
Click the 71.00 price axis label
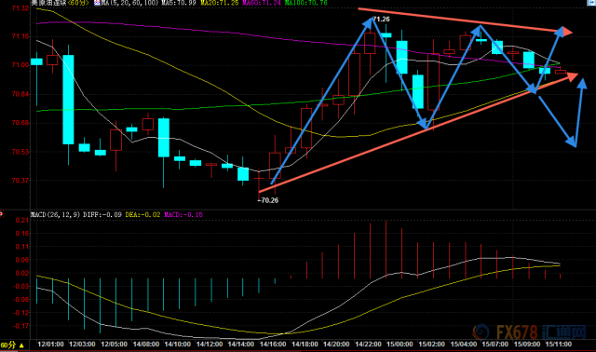click(x=20, y=65)
